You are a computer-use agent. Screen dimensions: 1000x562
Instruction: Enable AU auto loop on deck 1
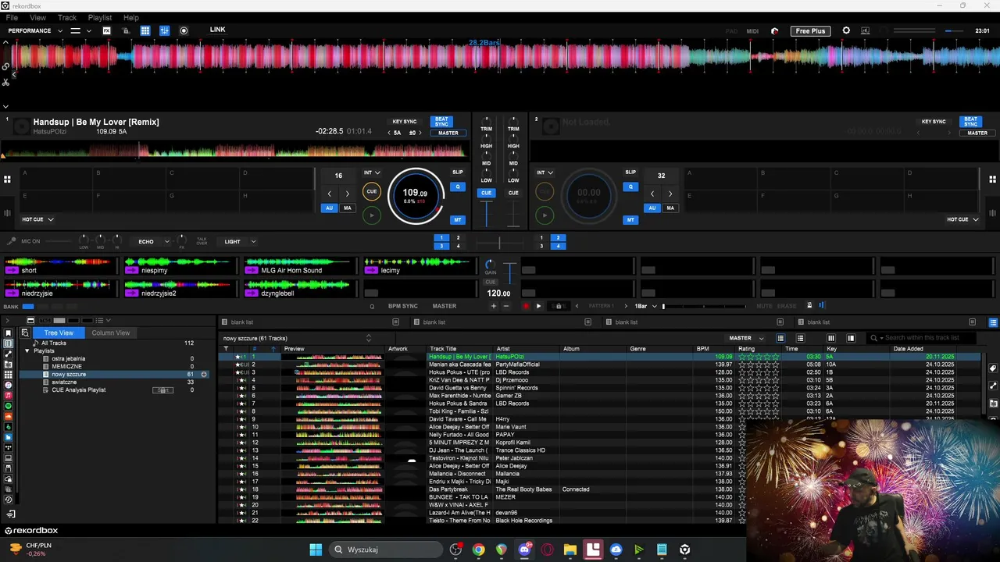330,208
